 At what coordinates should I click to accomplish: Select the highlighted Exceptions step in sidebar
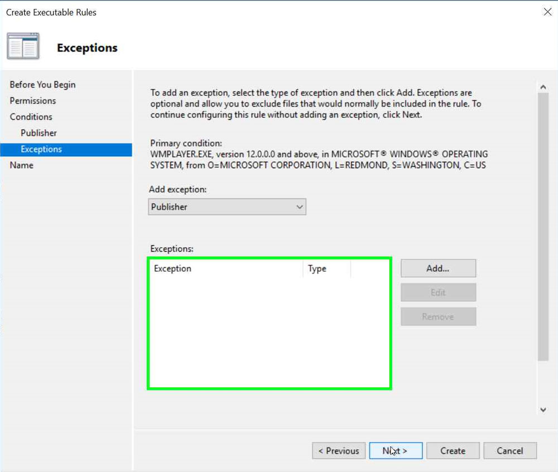tap(41, 150)
